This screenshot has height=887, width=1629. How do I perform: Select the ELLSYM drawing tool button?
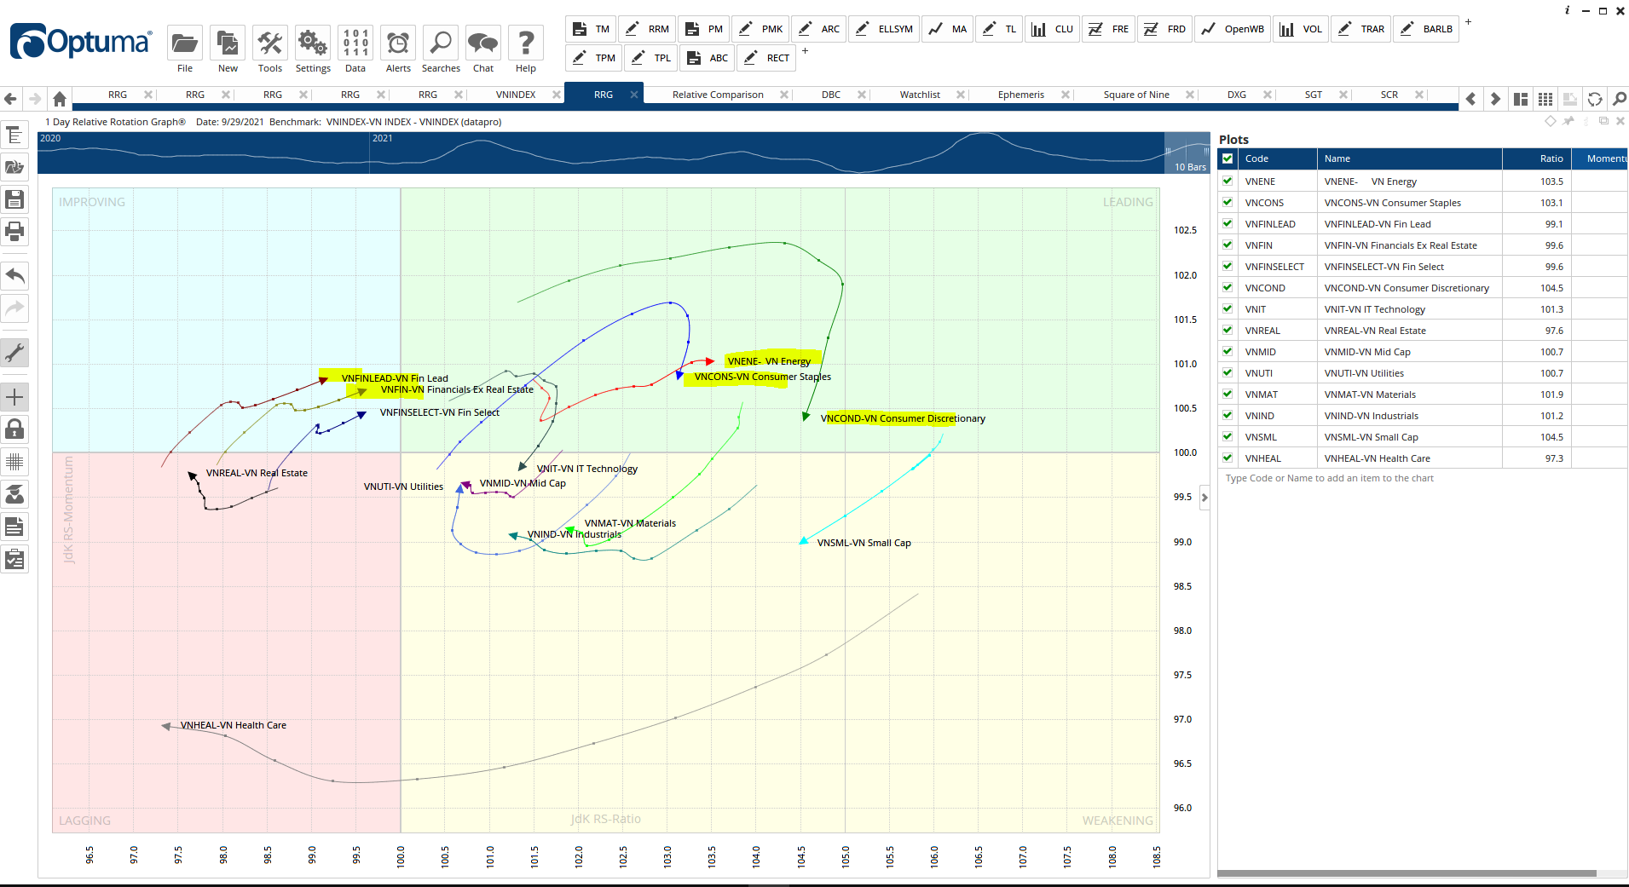click(x=884, y=29)
